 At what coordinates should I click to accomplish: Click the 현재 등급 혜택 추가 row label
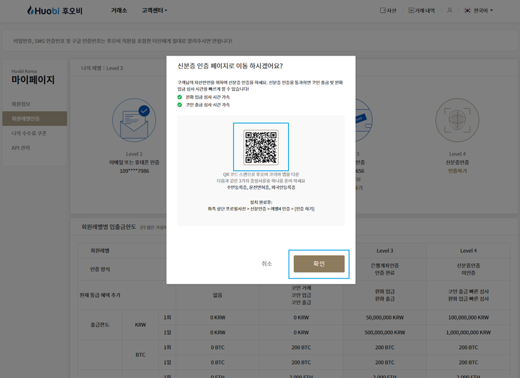[x=100, y=295]
